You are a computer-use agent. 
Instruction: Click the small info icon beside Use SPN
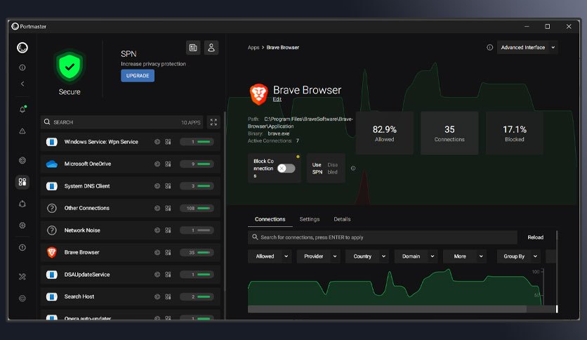(x=353, y=168)
